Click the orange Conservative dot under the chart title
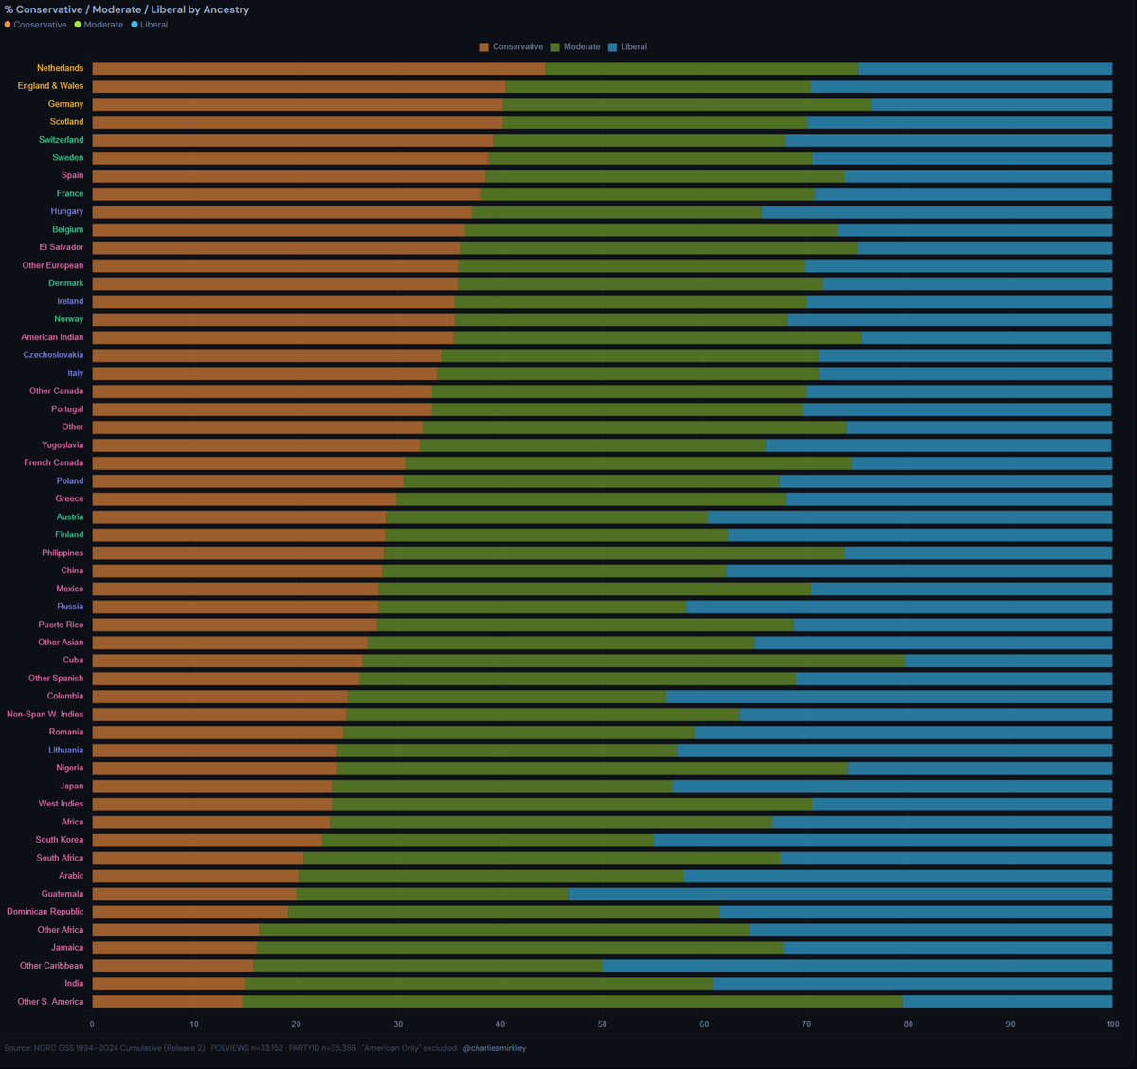Screen dimensions: 1137x1069 point(8,25)
